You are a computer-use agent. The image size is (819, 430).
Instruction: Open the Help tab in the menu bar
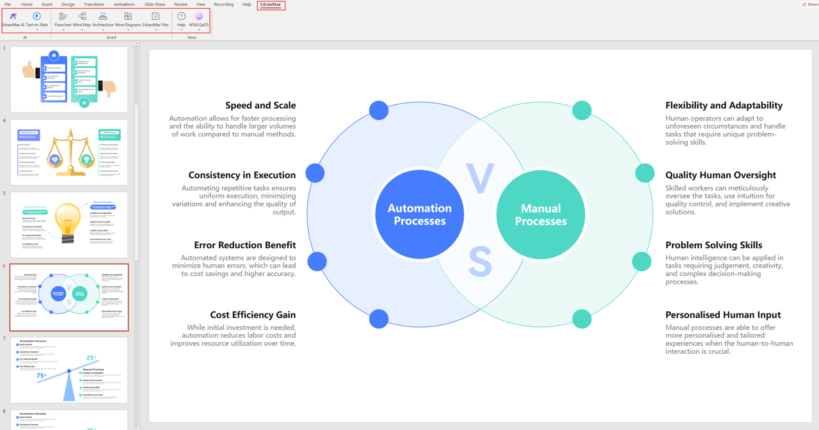click(247, 4)
